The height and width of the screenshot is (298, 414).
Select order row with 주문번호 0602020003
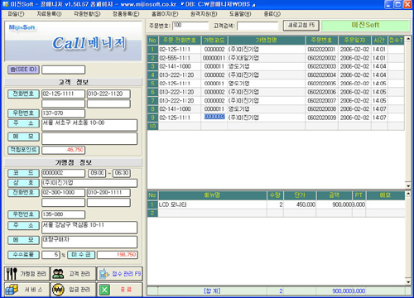tap(276, 66)
